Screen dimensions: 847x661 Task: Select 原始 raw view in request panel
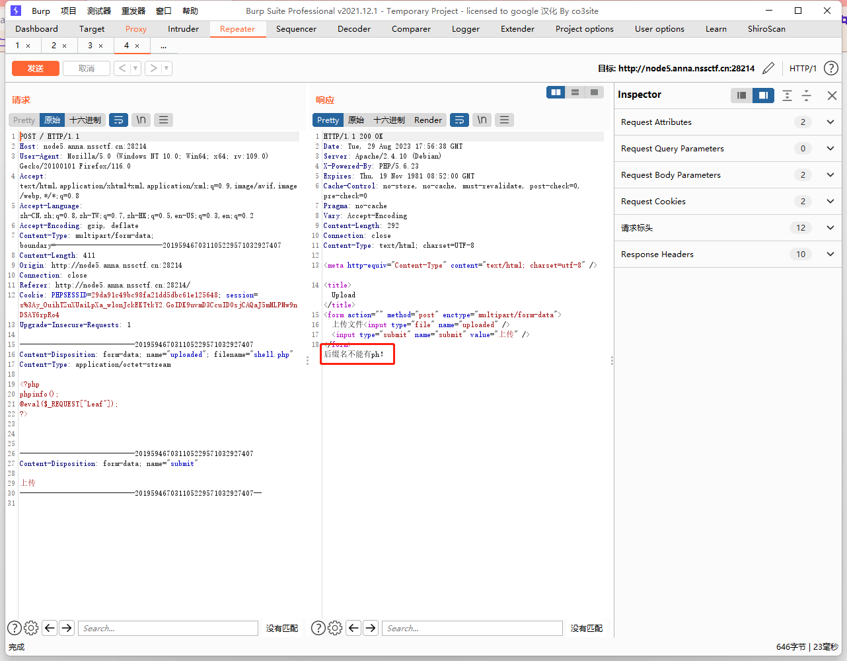pyautogui.click(x=52, y=120)
